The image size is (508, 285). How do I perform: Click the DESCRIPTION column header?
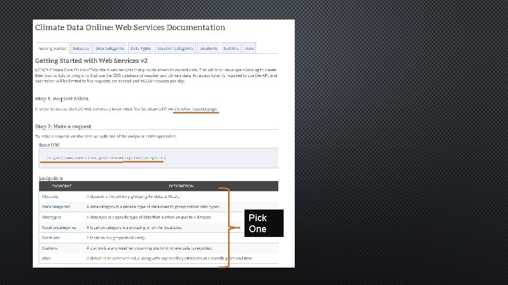[x=181, y=186]
